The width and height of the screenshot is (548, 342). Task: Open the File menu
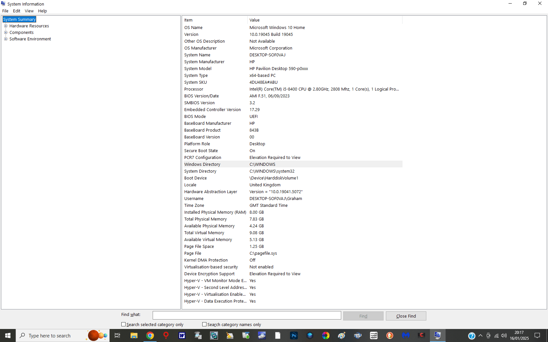point(5,11)
